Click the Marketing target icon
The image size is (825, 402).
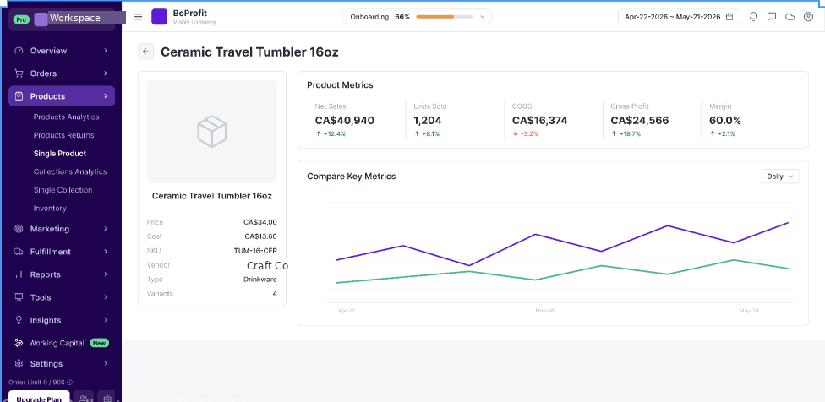click(x=19, y=229)
